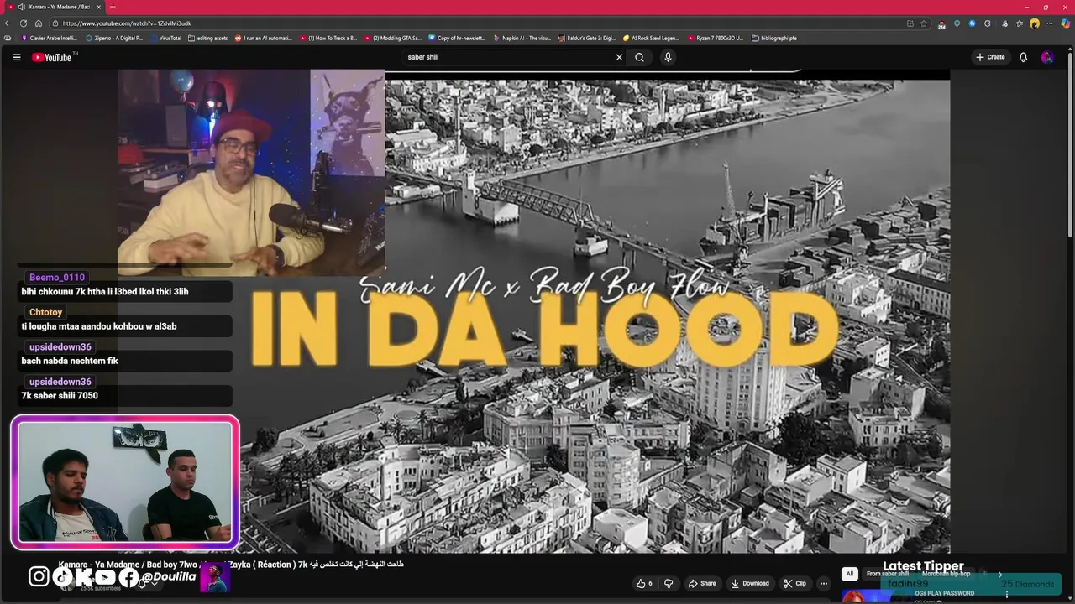Open Modding GTA Sa bookmark
1075x604 pixels.
393,38
